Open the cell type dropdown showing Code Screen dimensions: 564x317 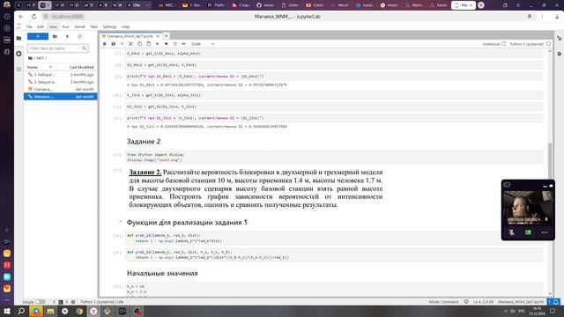(x=203, y=44)
